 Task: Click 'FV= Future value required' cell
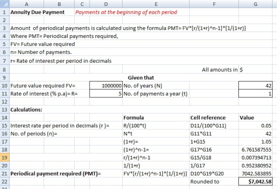(43, 44)
